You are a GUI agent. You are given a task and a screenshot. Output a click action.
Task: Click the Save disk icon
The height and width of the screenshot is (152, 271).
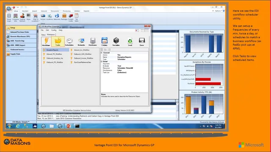(142, 42)
